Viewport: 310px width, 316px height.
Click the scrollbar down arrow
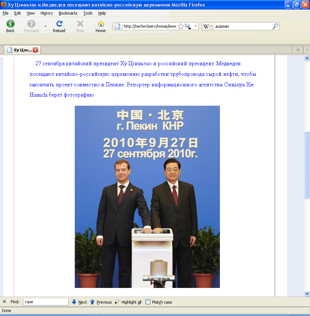pyautogui.click(x=307, y=294)
